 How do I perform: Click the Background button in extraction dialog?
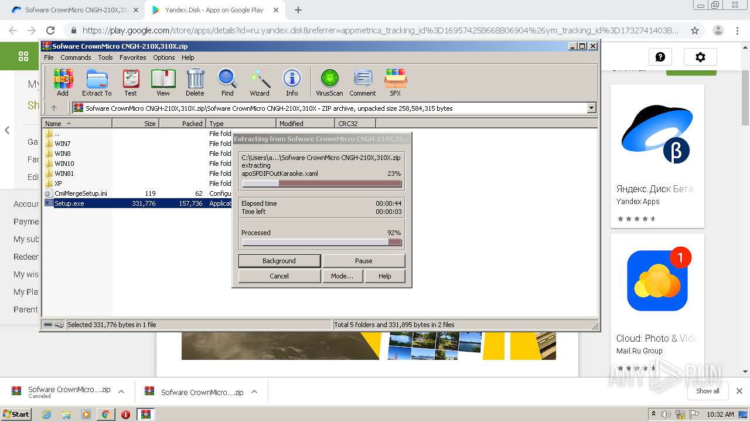pyautogui.click(x=279, y=261)
